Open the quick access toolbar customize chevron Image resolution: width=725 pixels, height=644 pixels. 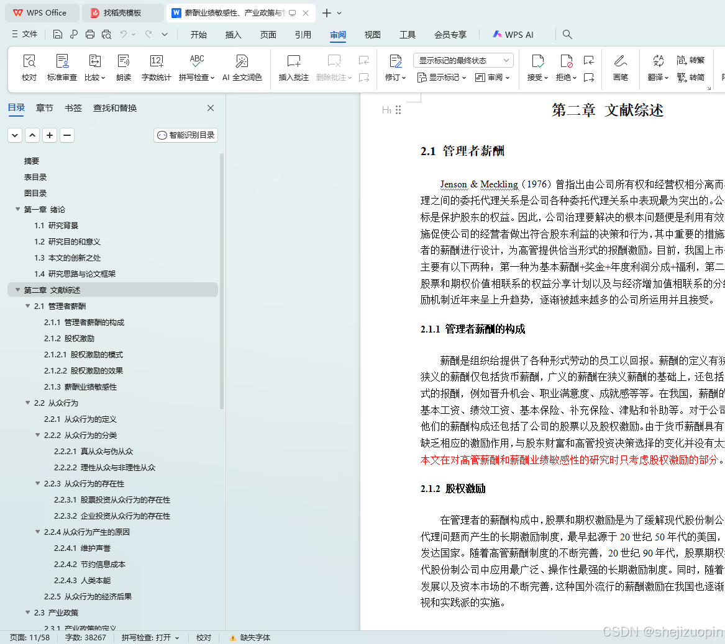(165, 34)
